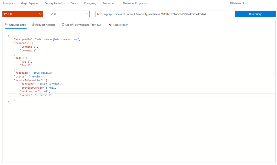The image size is (277, 165).
Task: Click the Access token lock icon
Action: coord(110,25)
